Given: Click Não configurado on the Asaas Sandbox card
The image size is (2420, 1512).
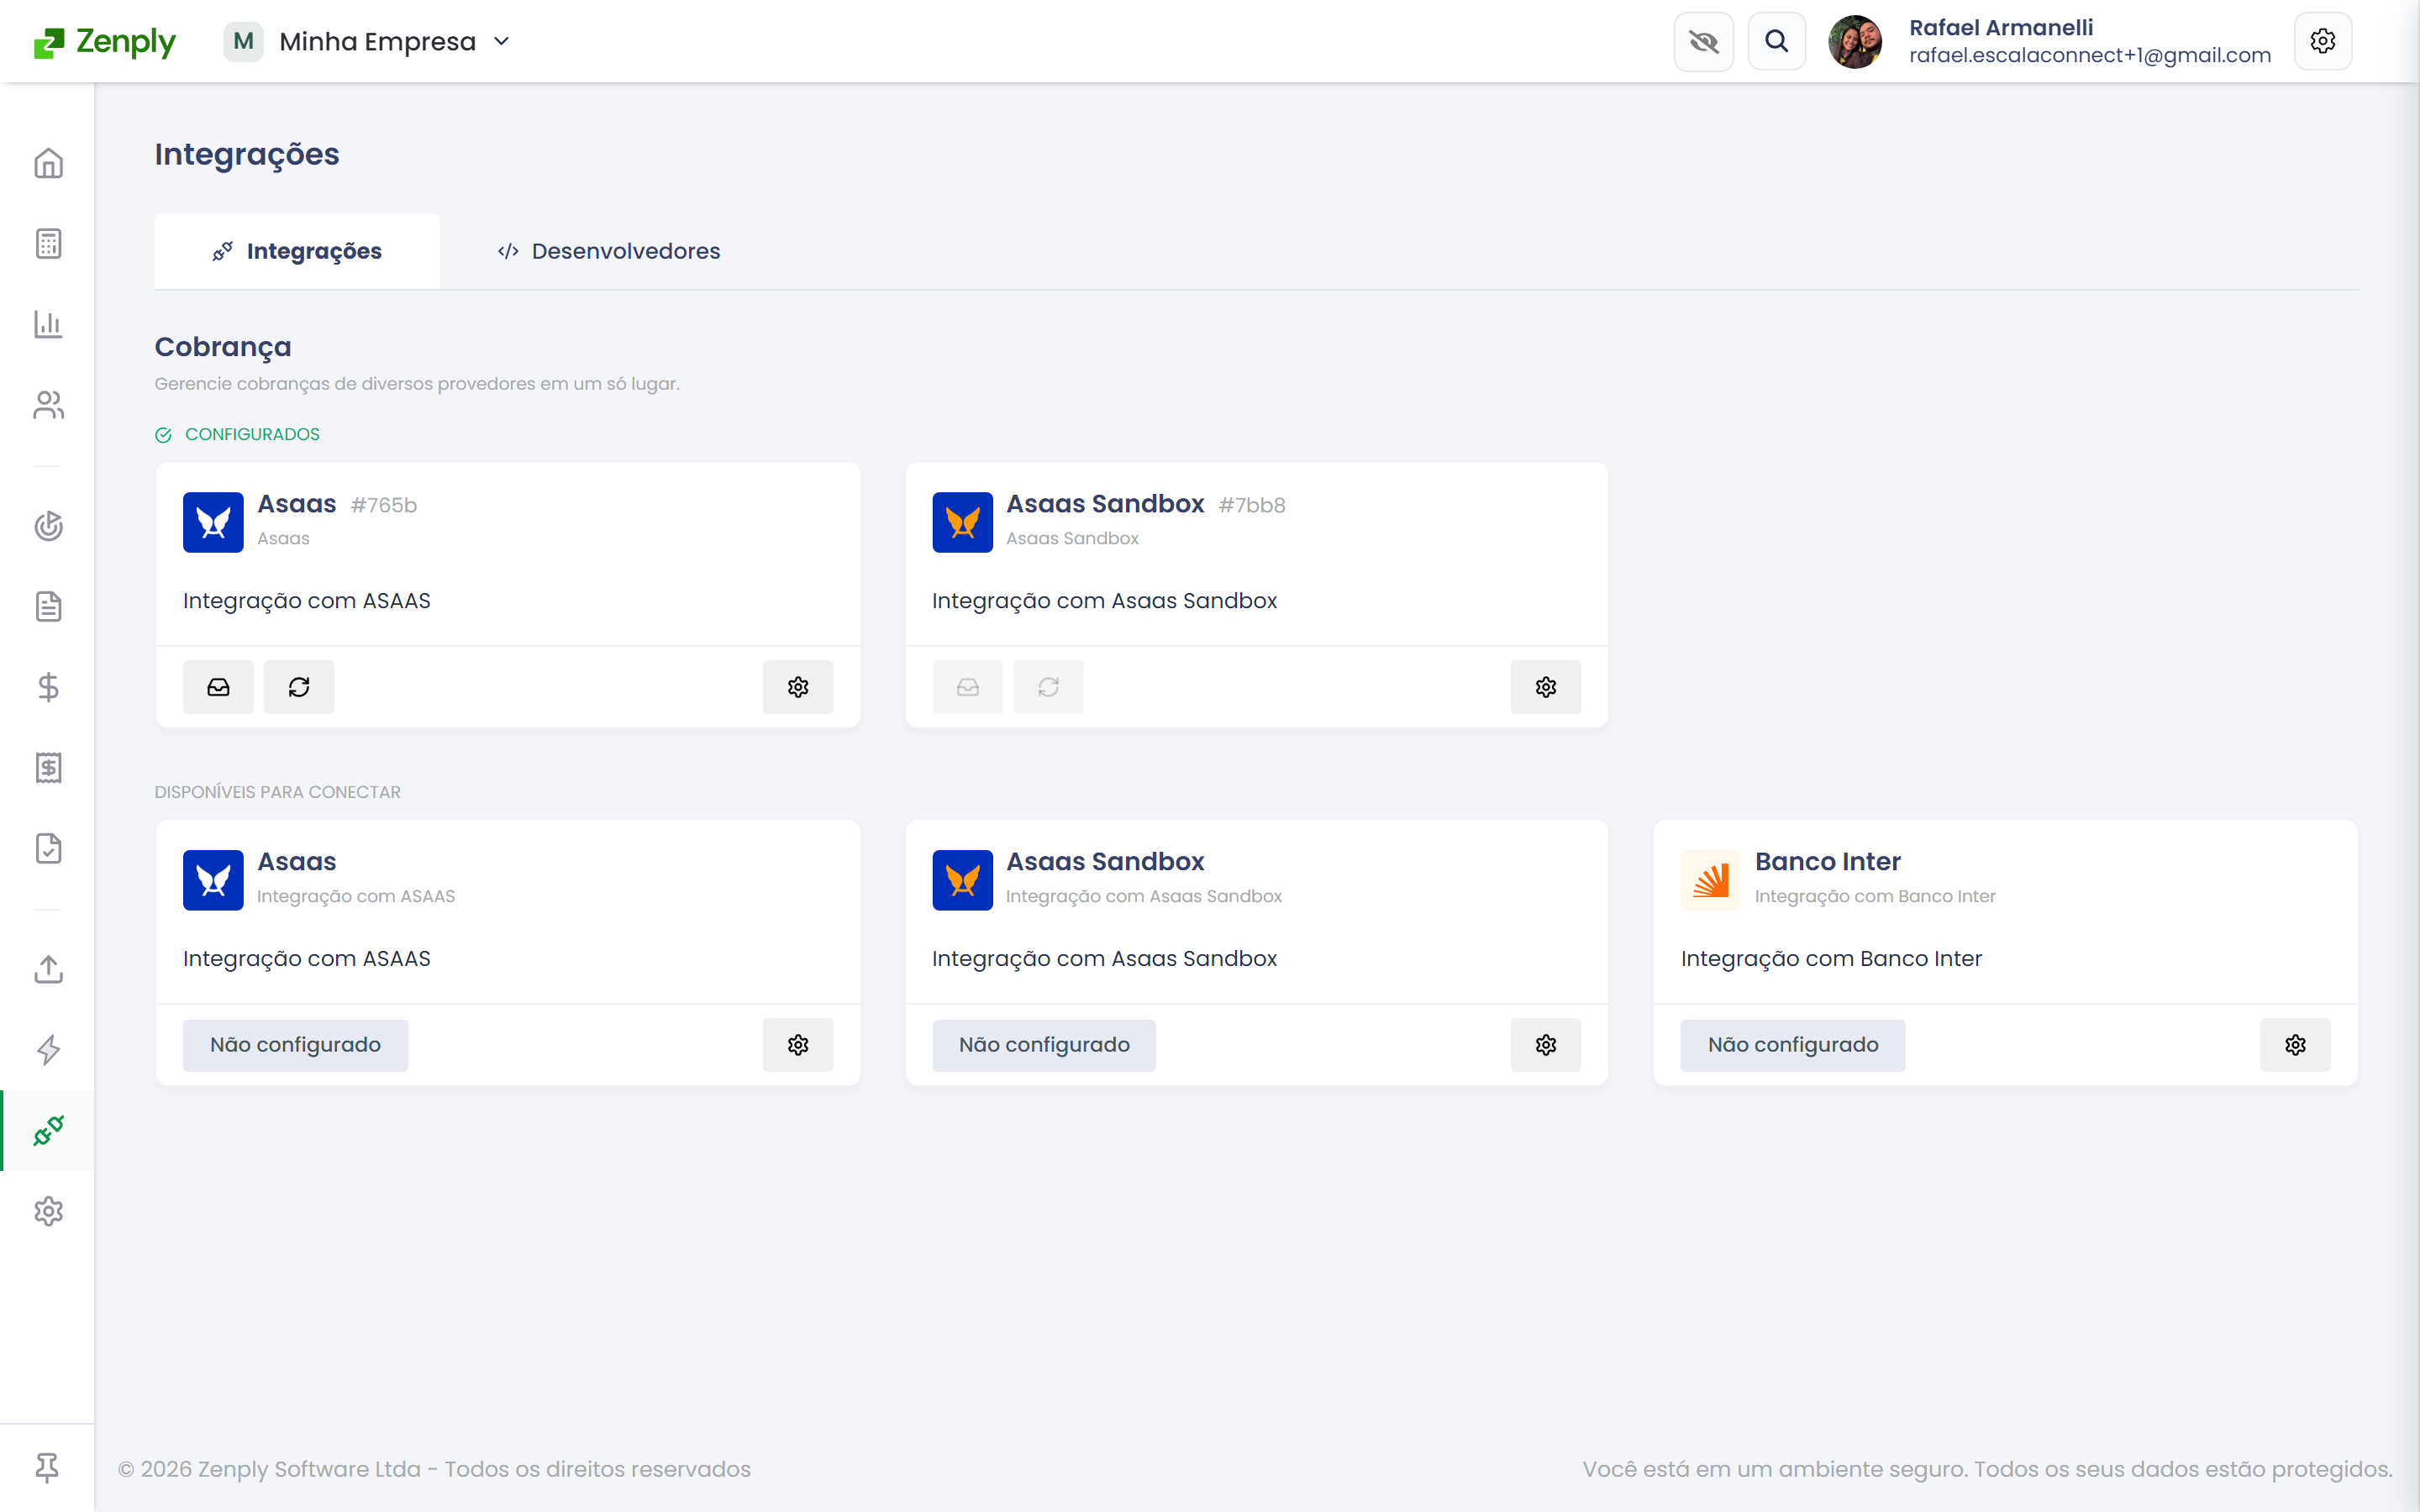Looking at the screenshot, I should 1044,1045.
